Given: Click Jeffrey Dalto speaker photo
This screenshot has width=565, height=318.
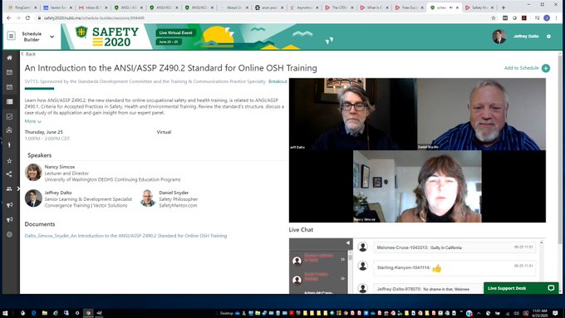Looking at the screenshot, I should click(33, 198).
